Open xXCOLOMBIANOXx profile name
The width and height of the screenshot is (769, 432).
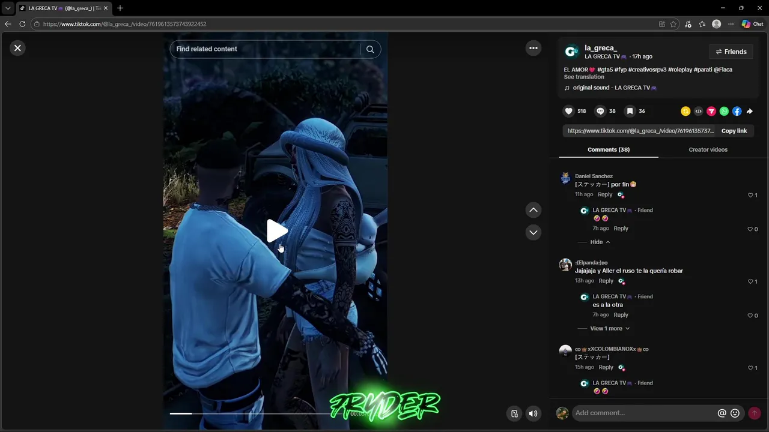coord(612,349)
